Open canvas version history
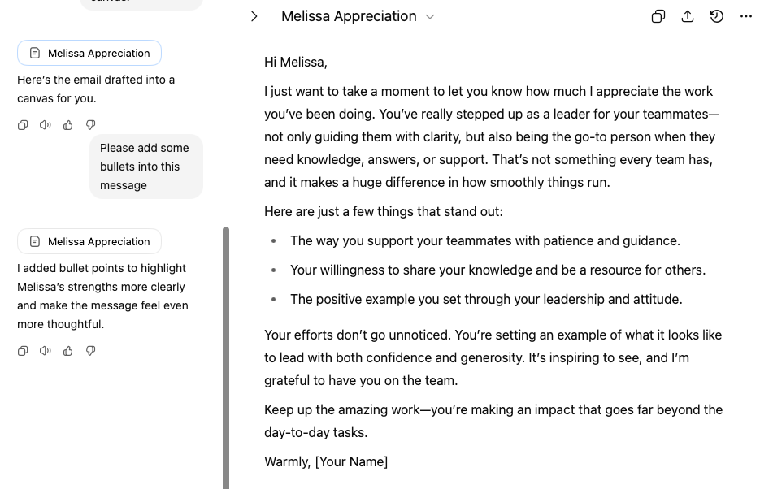The image size is (760, 489). click(x=717, y=16)
